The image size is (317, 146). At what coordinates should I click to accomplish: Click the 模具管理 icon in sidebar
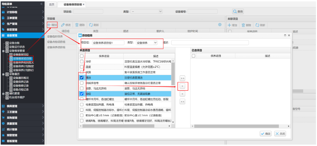pos(3,106)
